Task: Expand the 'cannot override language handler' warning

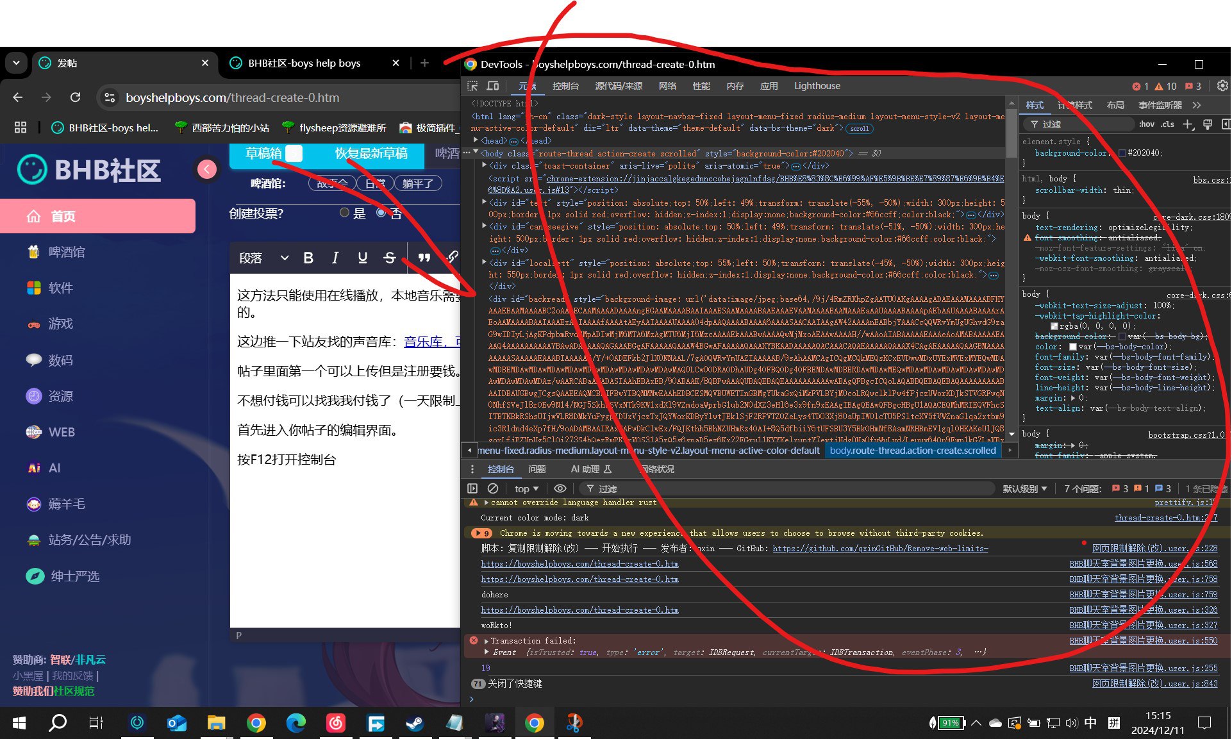Action: [486, 502]
